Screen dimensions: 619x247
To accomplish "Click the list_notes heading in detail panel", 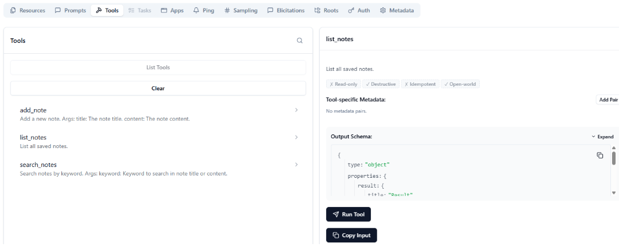I will click(x=339, y=39).
